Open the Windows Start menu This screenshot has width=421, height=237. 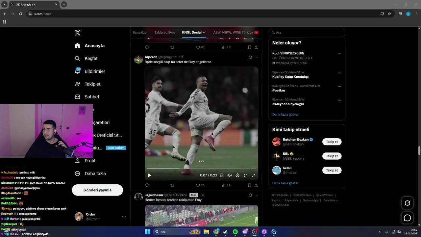click(x=147, y=232)
